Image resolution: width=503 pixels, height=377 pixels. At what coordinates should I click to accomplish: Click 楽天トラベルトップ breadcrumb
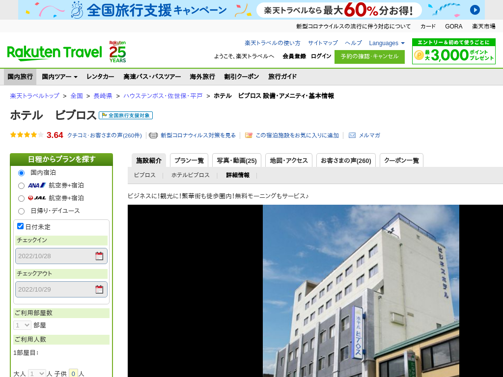[x=35, y=96]
